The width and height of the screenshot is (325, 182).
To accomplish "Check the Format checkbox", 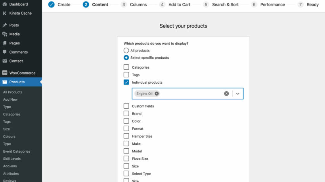I will point(126,128).
